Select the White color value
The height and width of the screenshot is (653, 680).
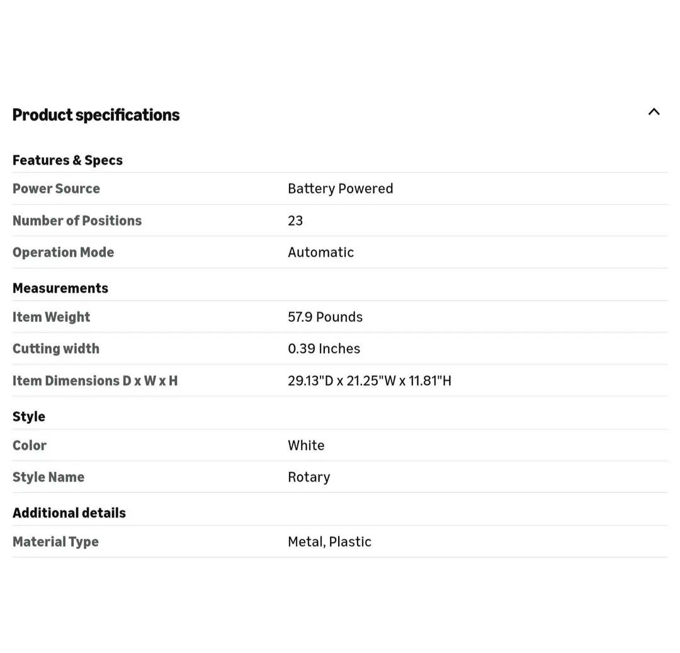click(x=306, y=445)
